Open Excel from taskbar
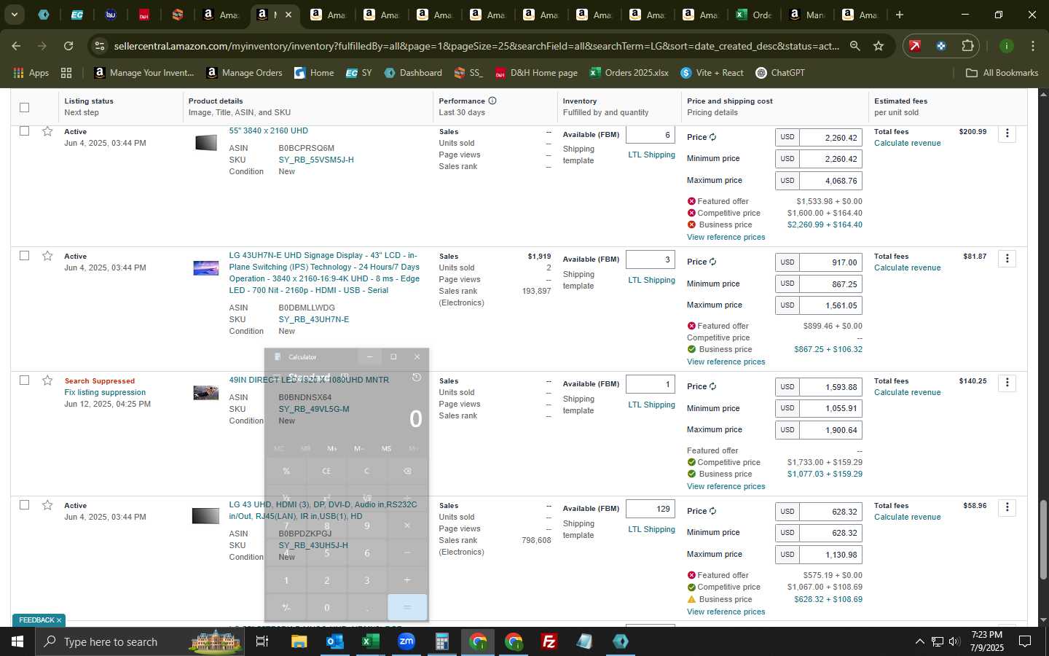Viewport: 1049px width, 656px height. pyautogui.click(x=370, y=641)
